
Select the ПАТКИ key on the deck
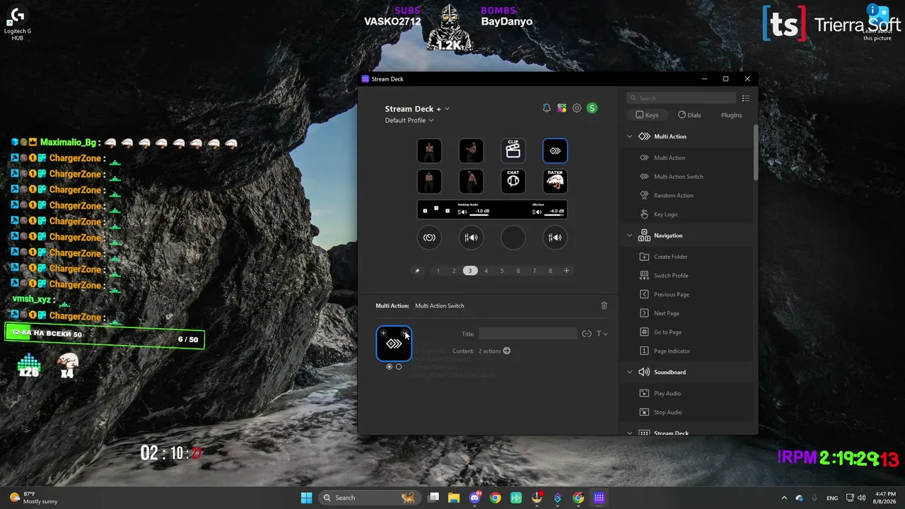(x=555, y=181)
